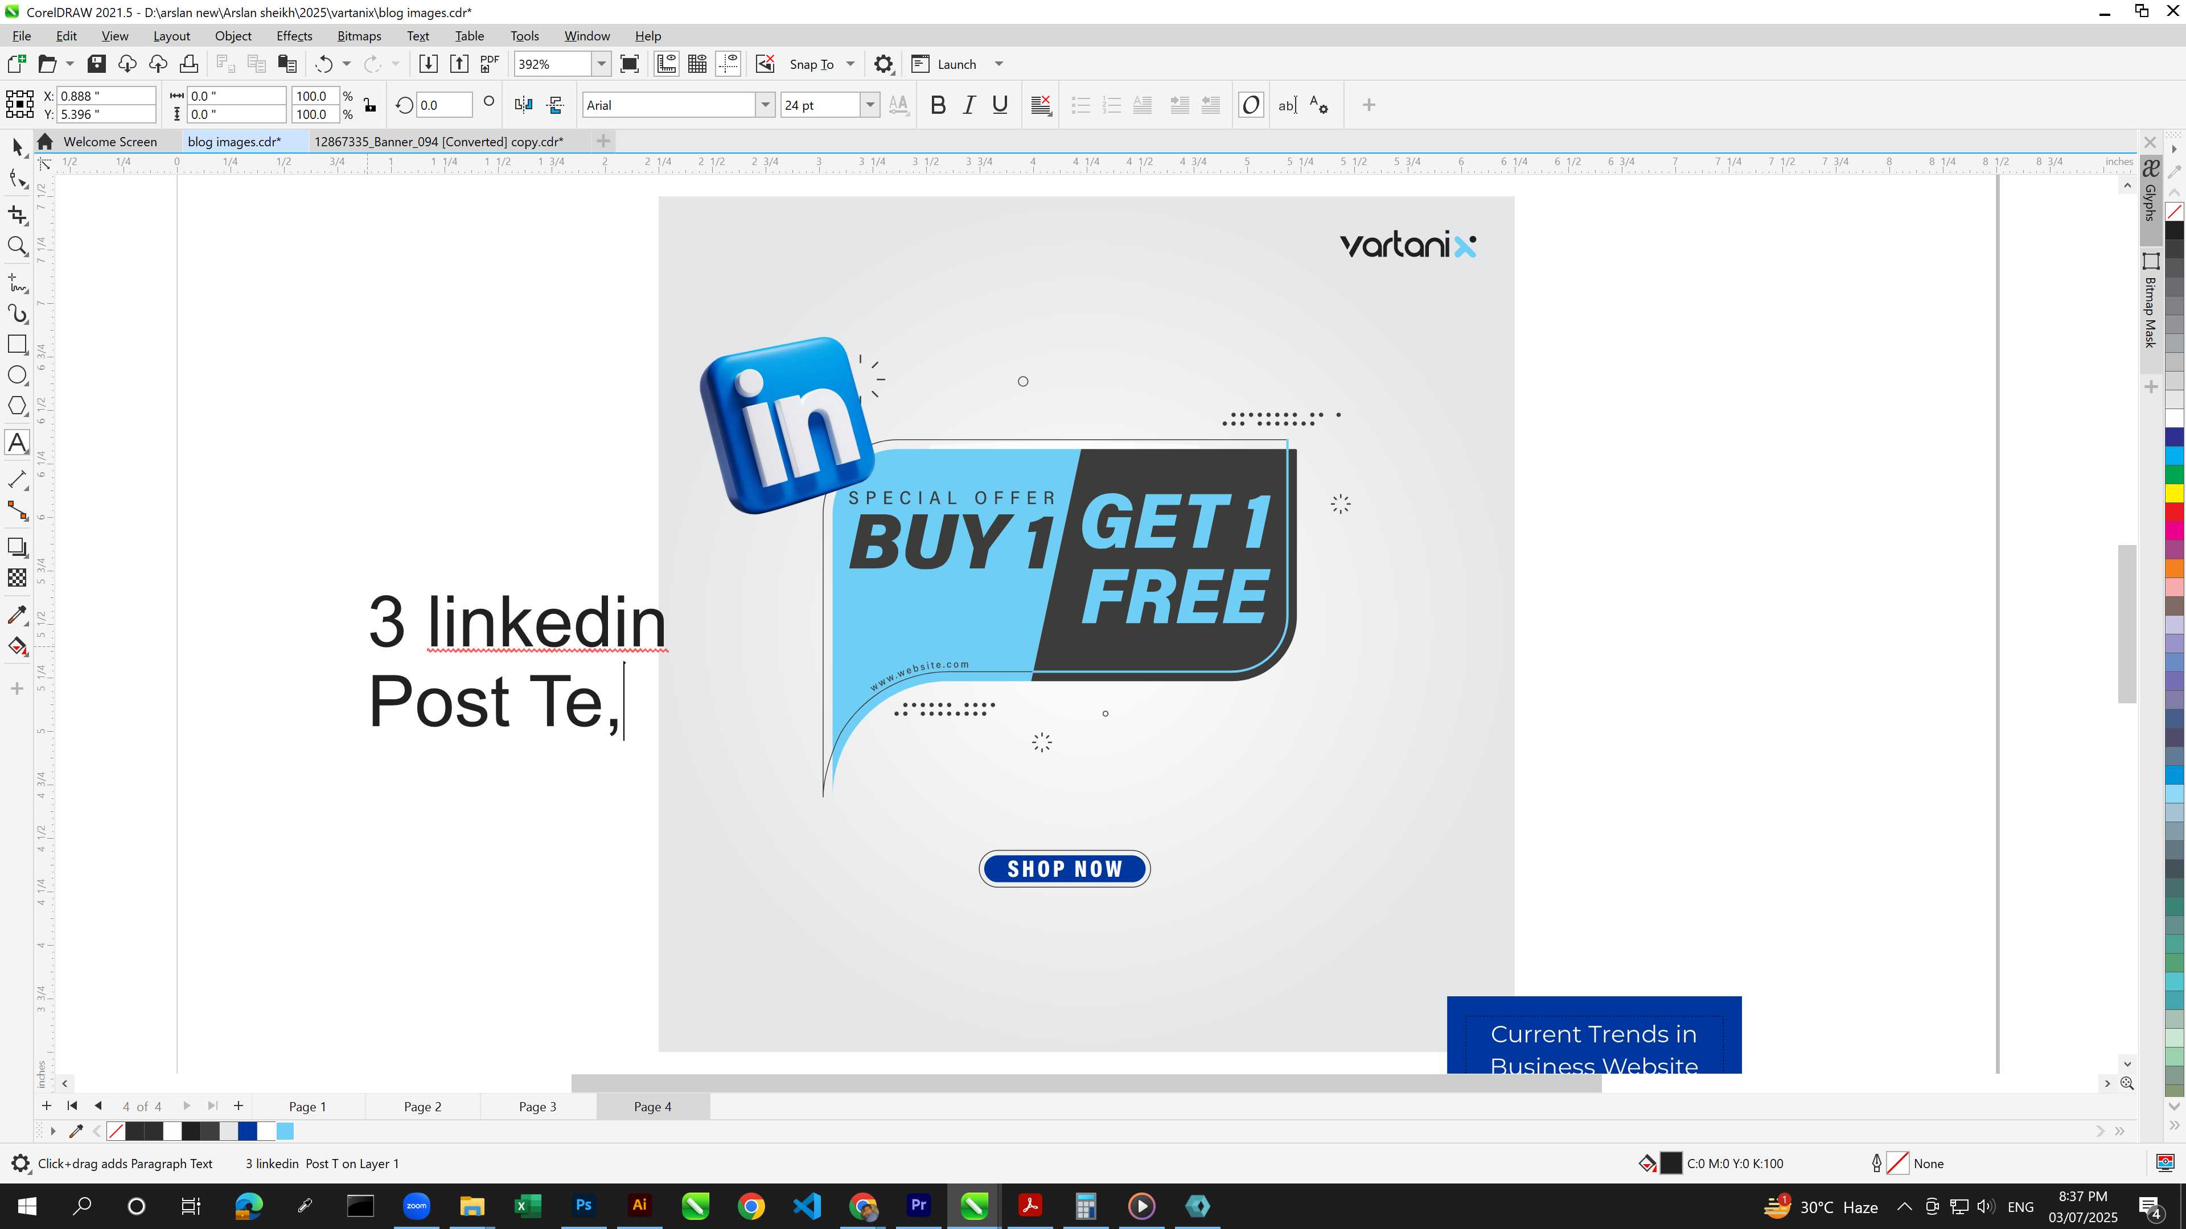Viewport: 2186px width, 1229px height.
Task: Select the Artistic Media tool
Action: [x=18, y=314]
